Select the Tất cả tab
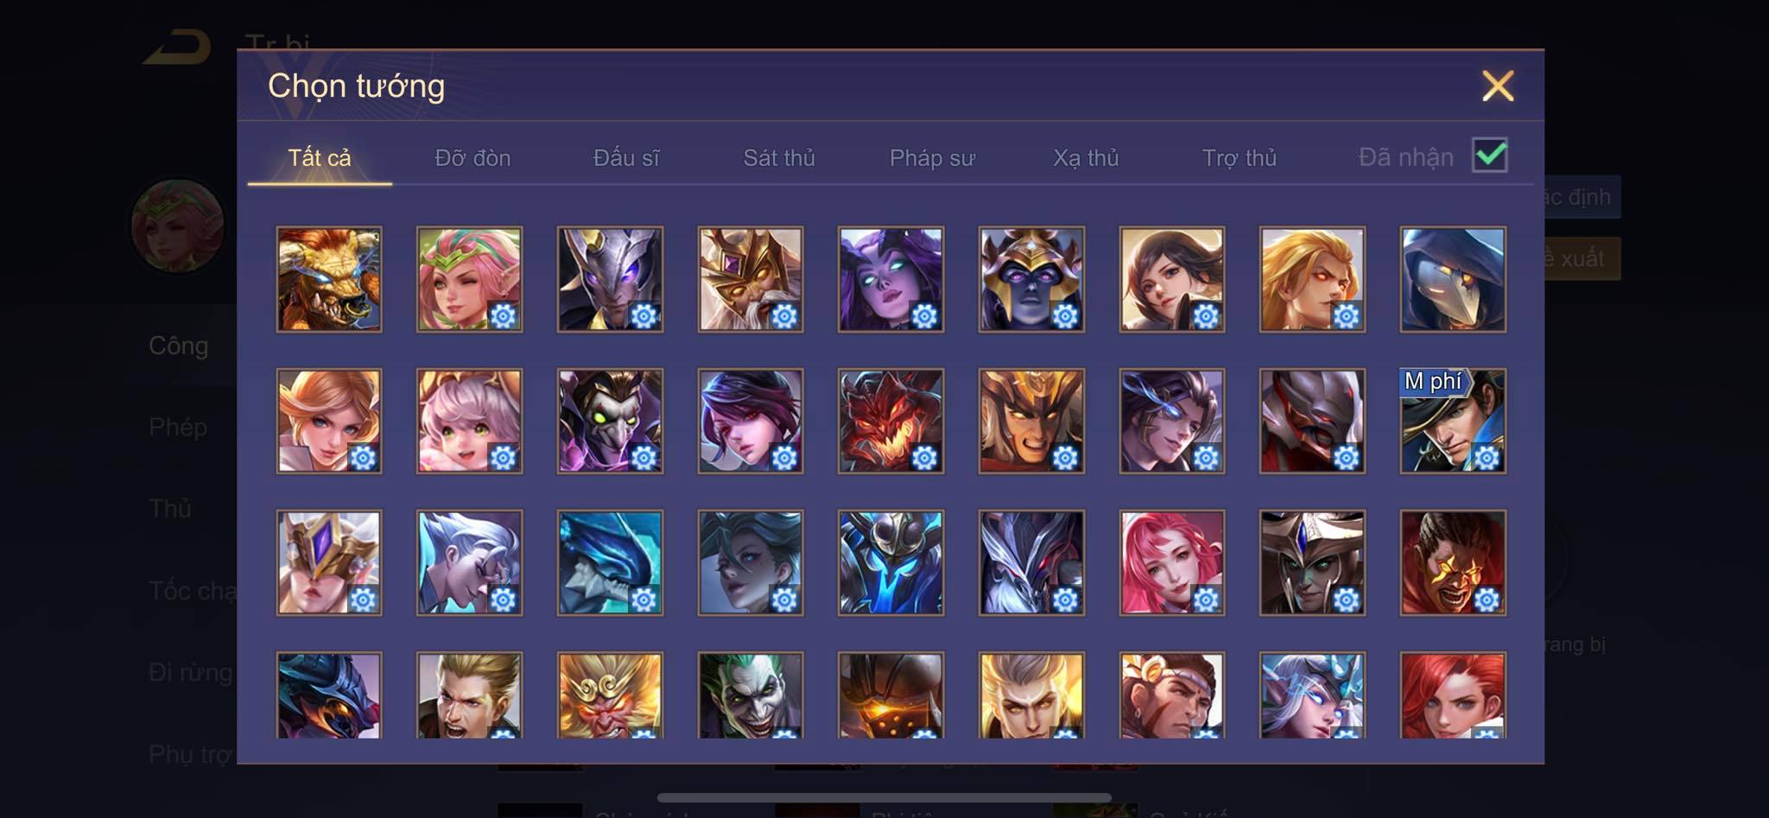 point(320,158)
